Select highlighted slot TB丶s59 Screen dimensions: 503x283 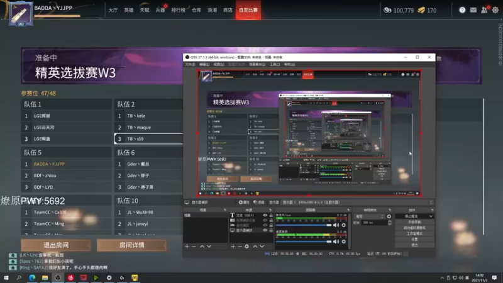[148, 139]
